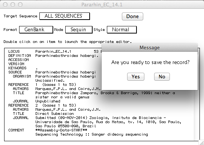
Task: Click the Message dialog title bar
Action: 150,48
